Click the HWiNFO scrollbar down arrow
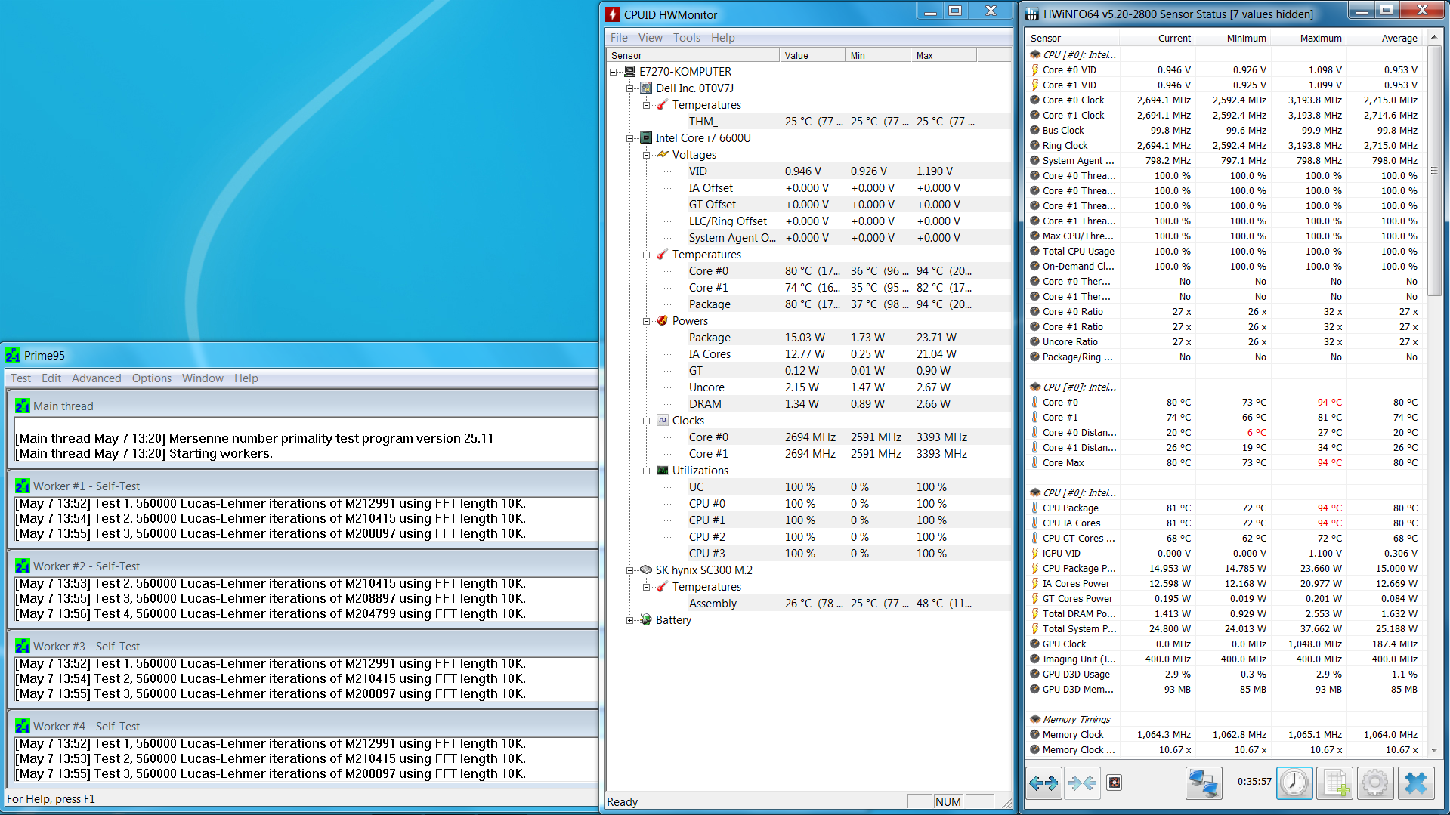The width and height of the screenshot is (1450, 815). coord(1433,750)
